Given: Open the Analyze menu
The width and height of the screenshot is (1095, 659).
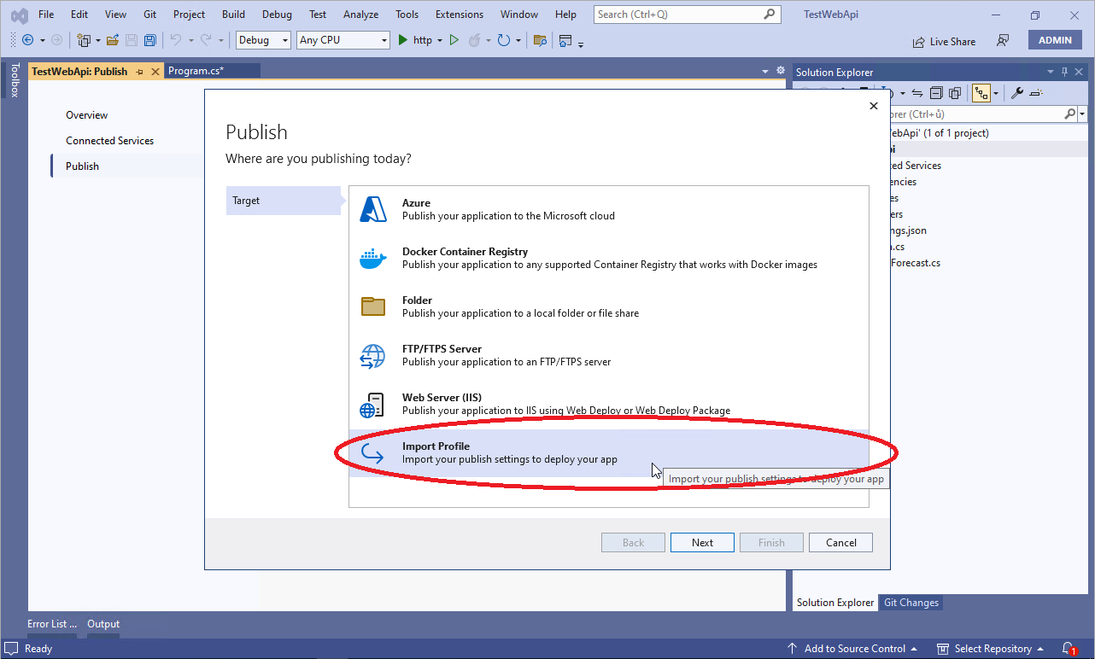Looking at the screenshot, I should pos(360,14).
